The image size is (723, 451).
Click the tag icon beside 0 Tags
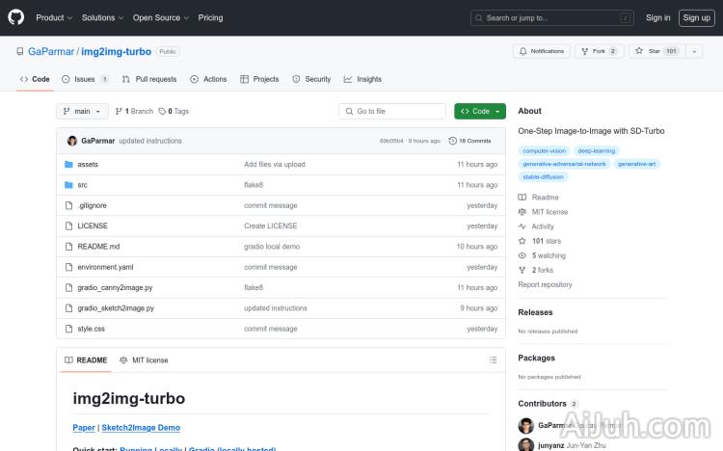162,112
